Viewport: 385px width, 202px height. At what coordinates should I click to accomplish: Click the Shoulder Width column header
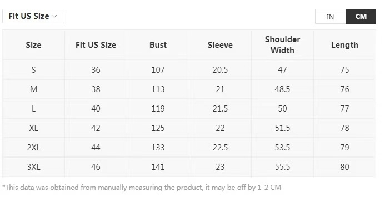[282, 45]
